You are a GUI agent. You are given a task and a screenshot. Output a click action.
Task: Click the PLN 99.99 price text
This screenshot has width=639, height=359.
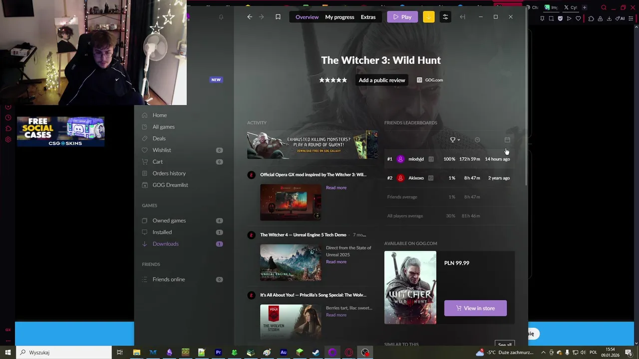(x=457, y=263)
